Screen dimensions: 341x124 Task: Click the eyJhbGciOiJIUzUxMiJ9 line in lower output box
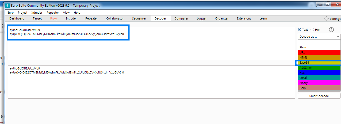point(25,68)
